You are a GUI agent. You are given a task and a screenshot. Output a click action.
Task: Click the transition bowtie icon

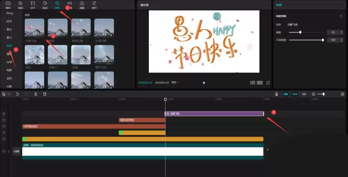tap(70, 3)
